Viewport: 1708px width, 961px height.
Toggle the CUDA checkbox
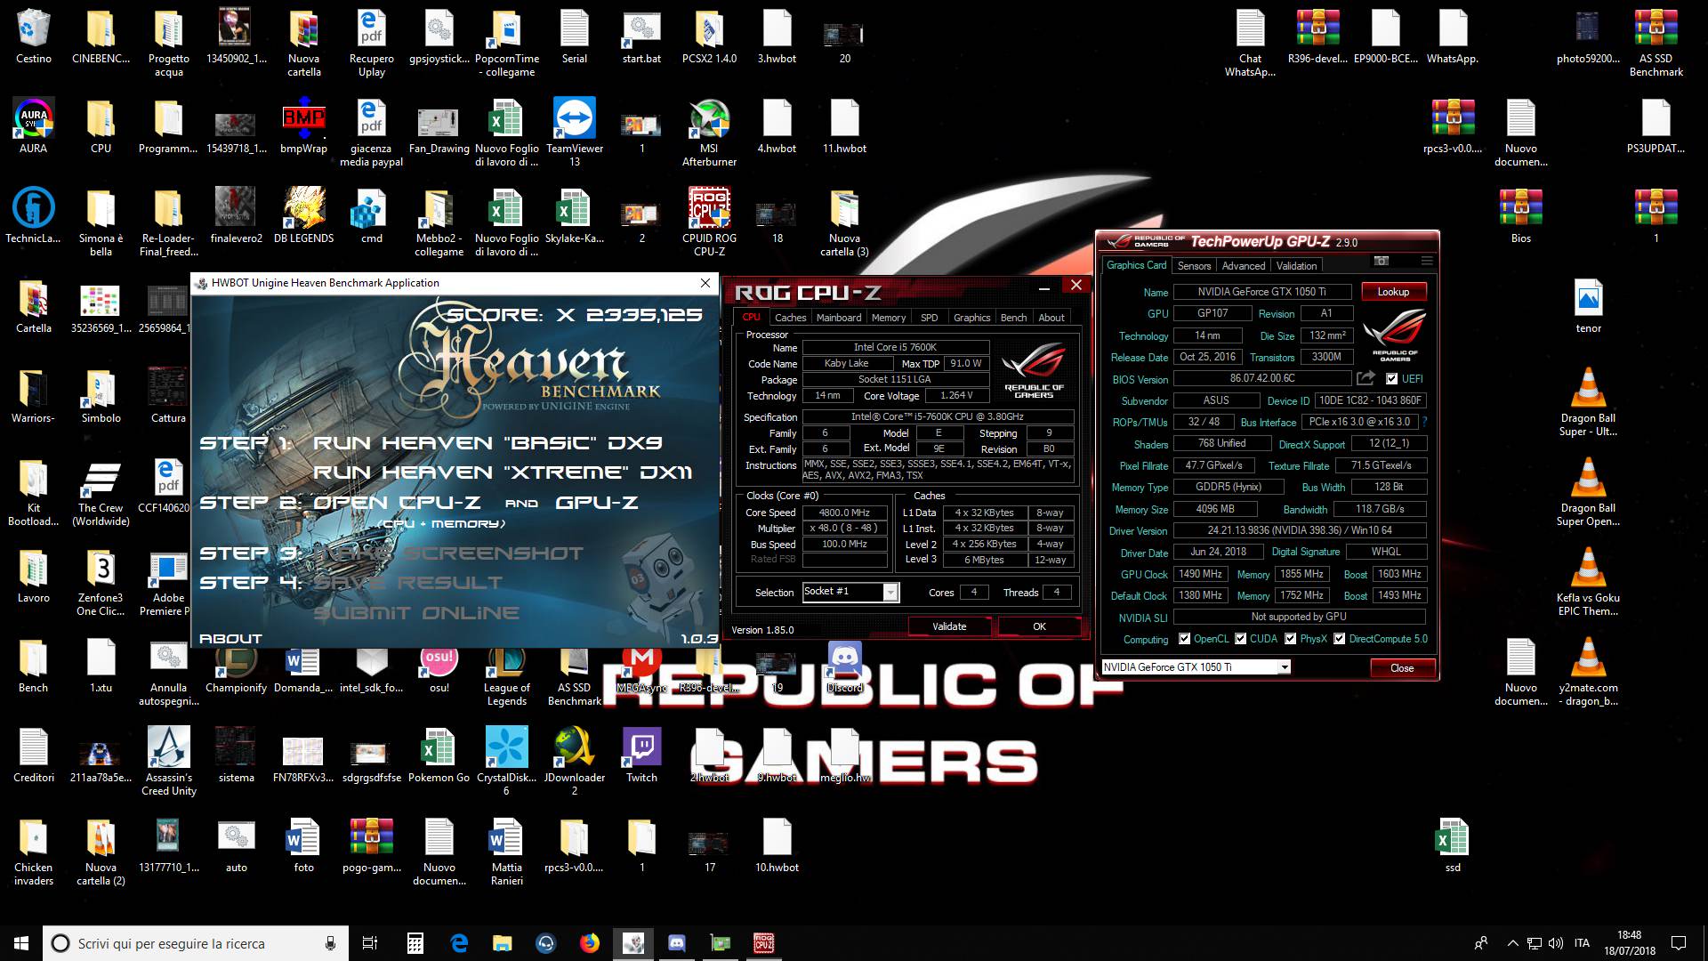click(1240, 639)
